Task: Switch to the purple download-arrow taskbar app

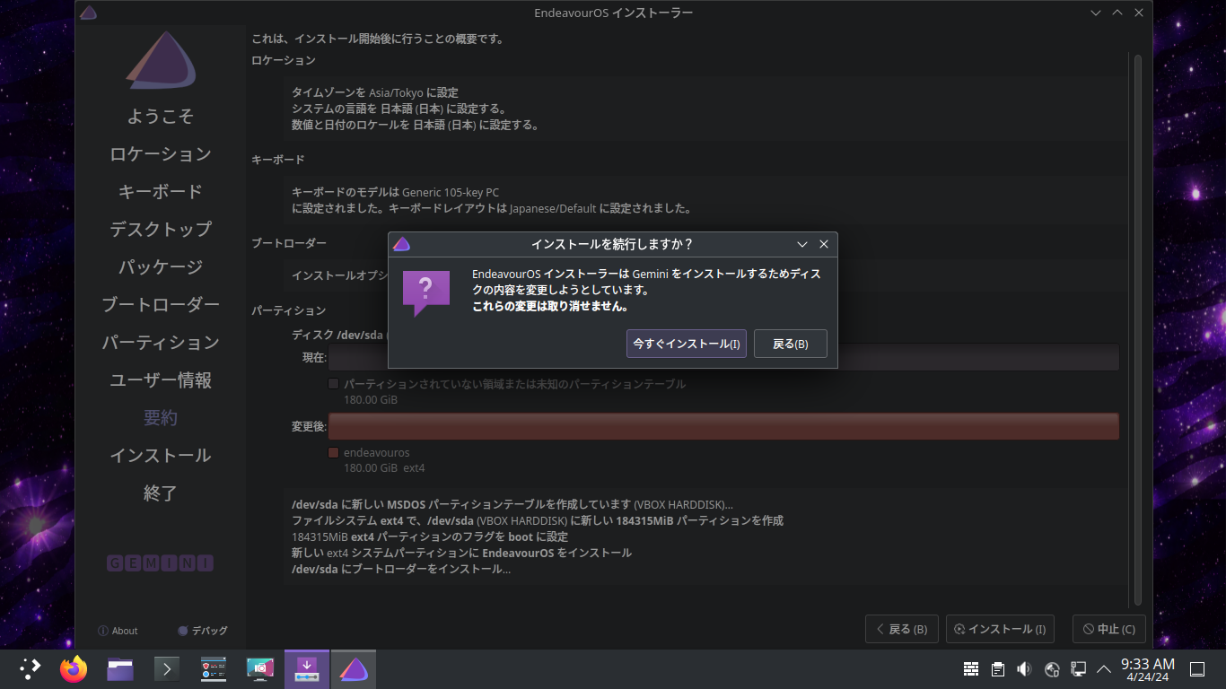Action: 307,669
